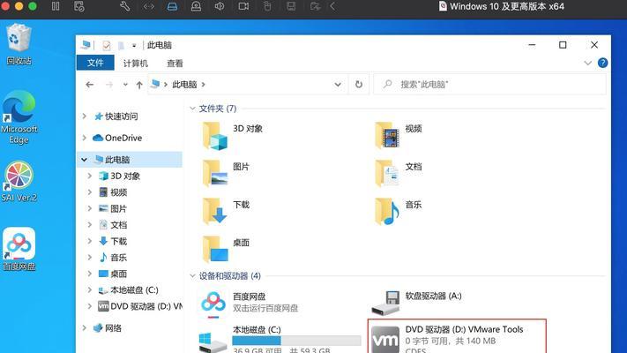
Task: Select 视频 in navigation tree
Action: (113, 192)
